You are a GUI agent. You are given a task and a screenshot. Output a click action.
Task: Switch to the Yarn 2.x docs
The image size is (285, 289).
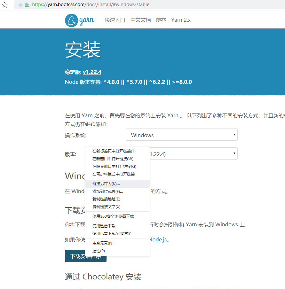(x=181, y=20)
